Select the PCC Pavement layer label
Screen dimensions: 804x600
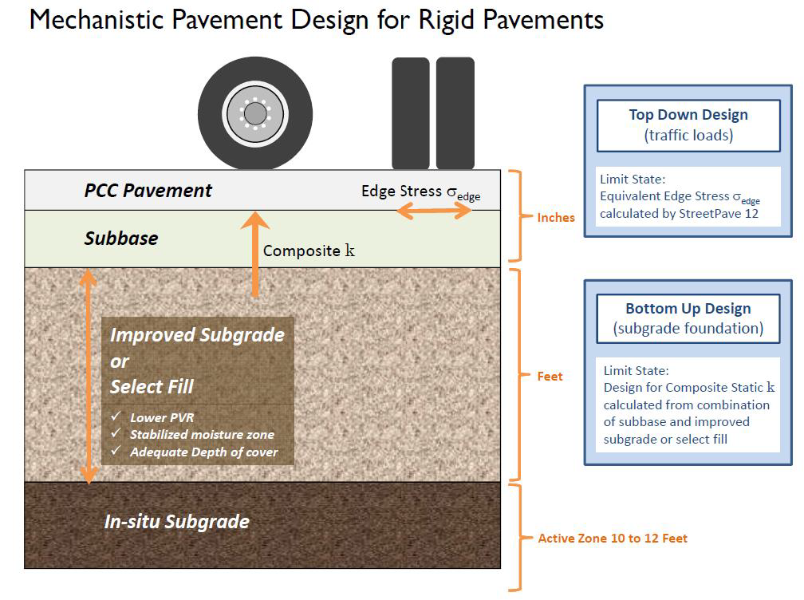tap(148, 191)
